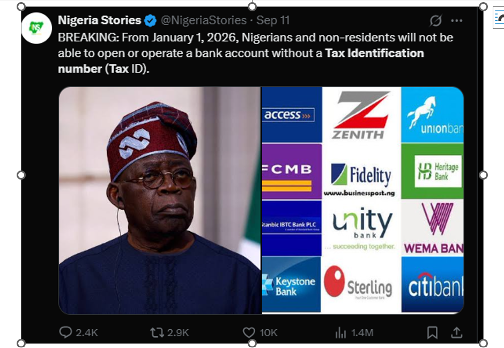Open view analytics bar chart icon
This screenshot has width=504, height=348.
(340, 332)
